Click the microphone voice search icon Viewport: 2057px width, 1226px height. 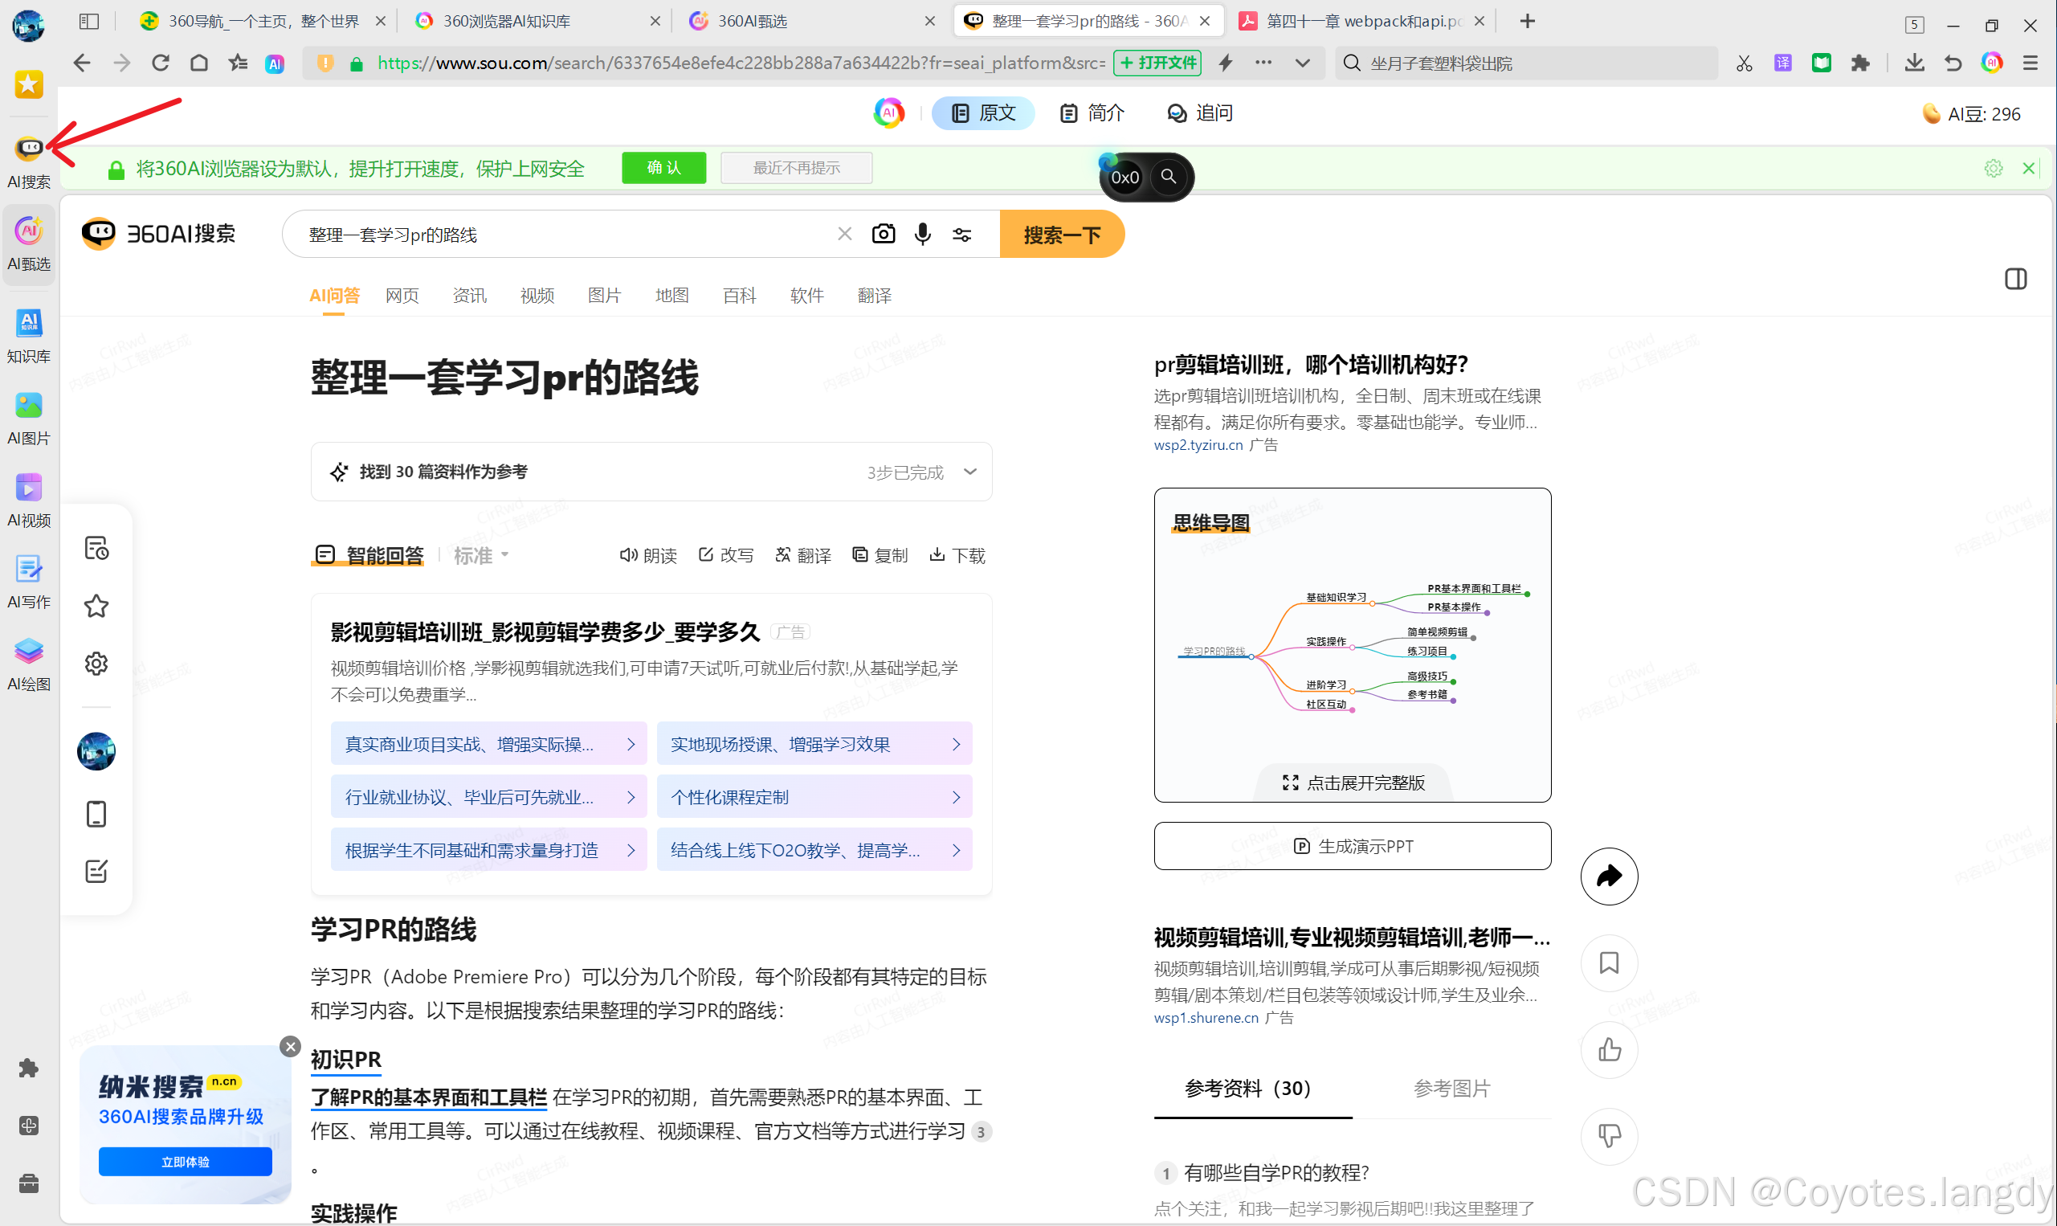tap(922, 235)
